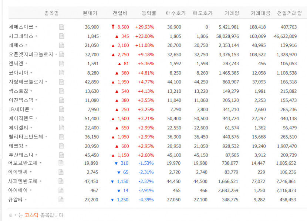The height and width of the screenshot is (221, 307).
Task: Open the 에이직랜드 stock link
Action: pos(21,118)
